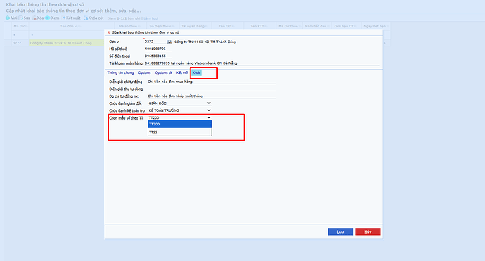Sort by Mã ĐV column header
Image resolution: width=485 pixels, height=261 pixels.
(20, 26)
